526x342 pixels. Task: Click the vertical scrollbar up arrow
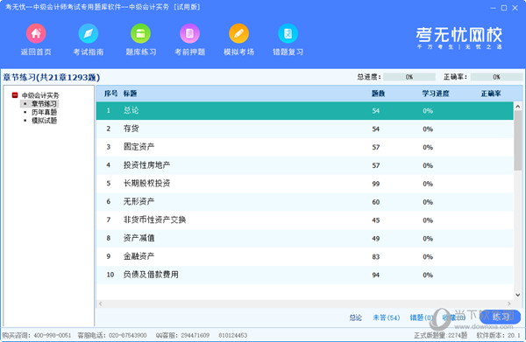point(517,107)
